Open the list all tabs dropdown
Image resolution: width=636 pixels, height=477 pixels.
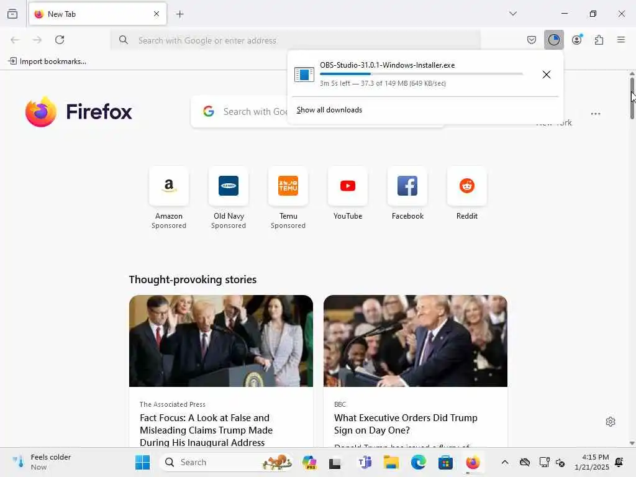513,14
